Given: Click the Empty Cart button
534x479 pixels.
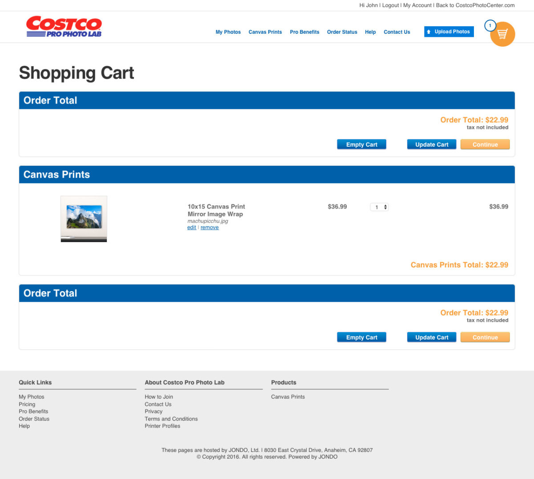Looking at the screenshot, I should coord(361,144).
